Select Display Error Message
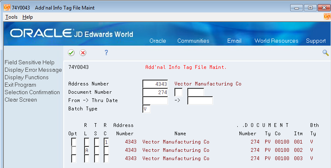This screenshot has width=331, height=168. pos(33,70)
